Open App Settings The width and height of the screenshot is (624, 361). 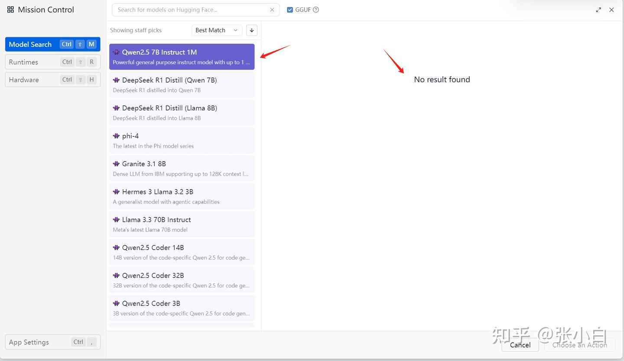[x=52, y=342]
